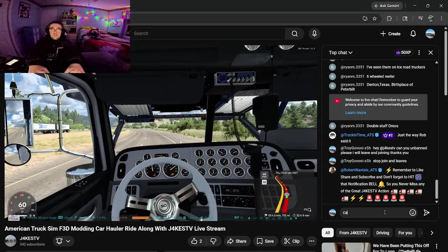Click the live chat scrollbar
Image resolution: width=448 pixels, height=252 pixels.
point(436,189)
